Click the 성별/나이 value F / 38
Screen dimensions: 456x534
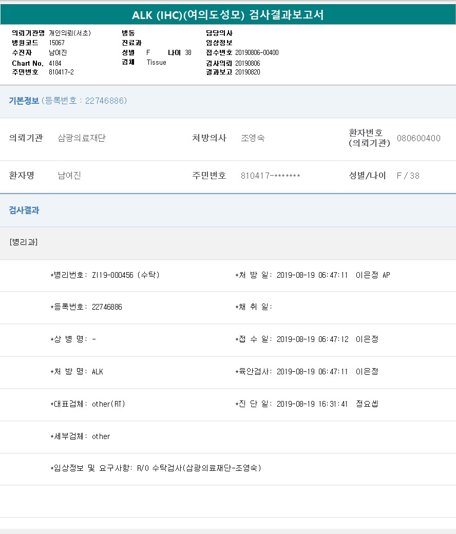(408, 176)
